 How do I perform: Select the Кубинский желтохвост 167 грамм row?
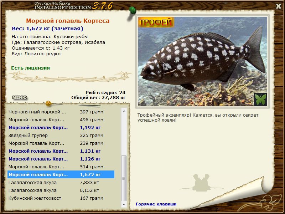click(61, 198)
